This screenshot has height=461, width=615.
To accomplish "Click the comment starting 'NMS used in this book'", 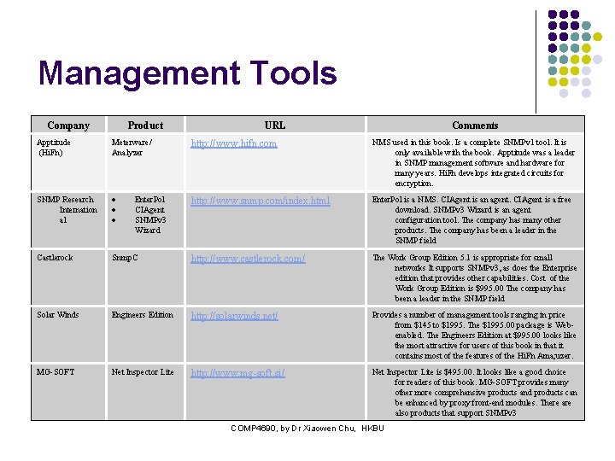I will 474,163.
